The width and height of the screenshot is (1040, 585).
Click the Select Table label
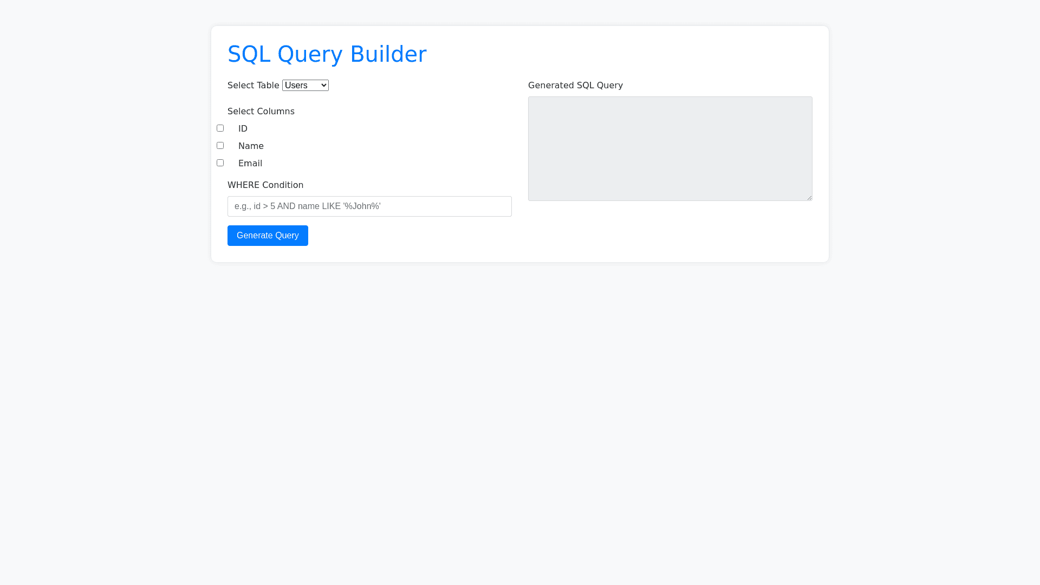[x=253, y=86]
